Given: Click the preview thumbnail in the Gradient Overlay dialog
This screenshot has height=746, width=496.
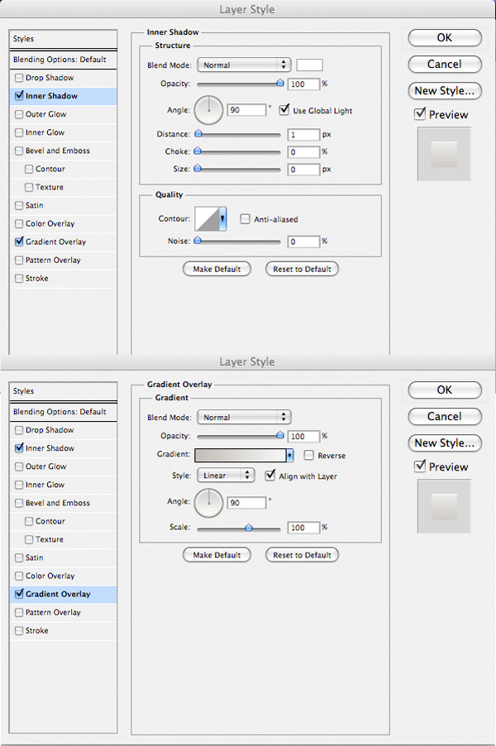Looking at the screenshot, I should point(444,506).
